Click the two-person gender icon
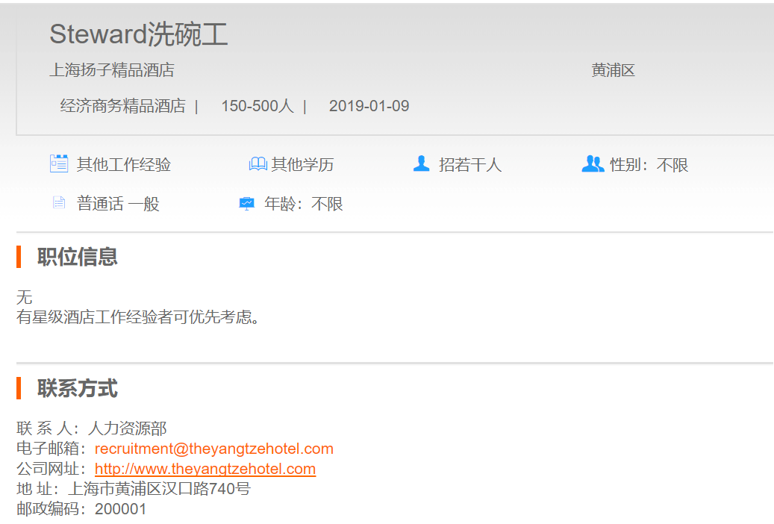Image resolution: width=774 pixels, height=524 pixels. [593, 163]
